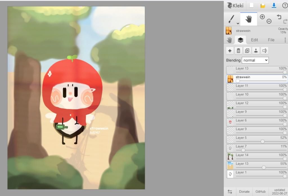Duplicate the selected layer

[x=247, y=51]
